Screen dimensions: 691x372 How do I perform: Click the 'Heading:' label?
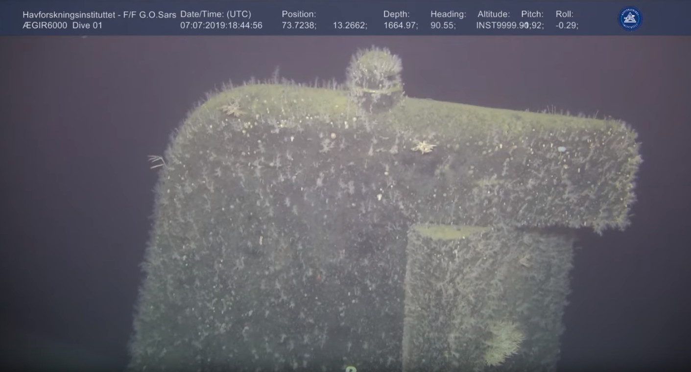pos(448,15)
